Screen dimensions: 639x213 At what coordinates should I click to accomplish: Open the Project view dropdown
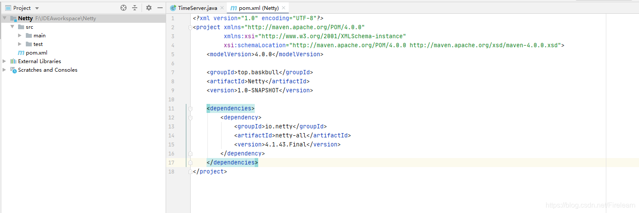click(37, 8)
